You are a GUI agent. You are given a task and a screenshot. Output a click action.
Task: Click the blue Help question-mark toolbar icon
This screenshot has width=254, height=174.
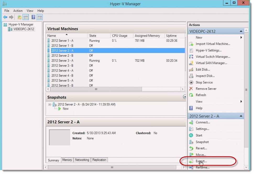coord(33,17)
